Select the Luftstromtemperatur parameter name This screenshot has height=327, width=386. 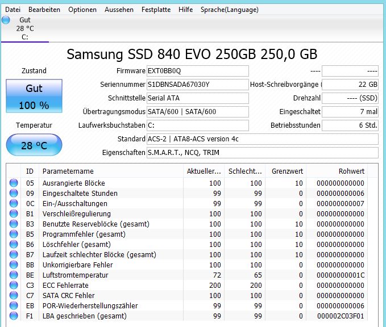coord(76,275)
